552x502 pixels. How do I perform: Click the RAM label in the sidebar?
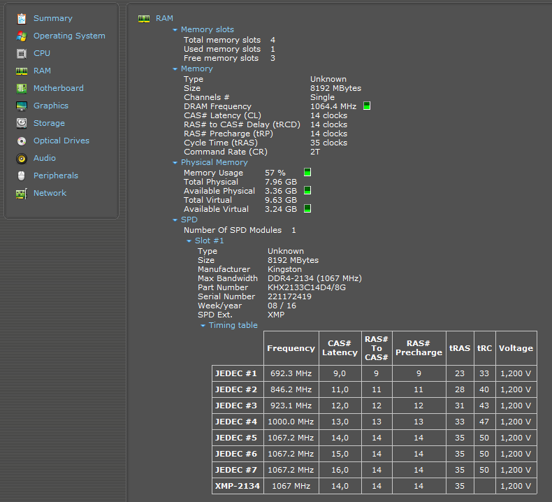[42, 71]
